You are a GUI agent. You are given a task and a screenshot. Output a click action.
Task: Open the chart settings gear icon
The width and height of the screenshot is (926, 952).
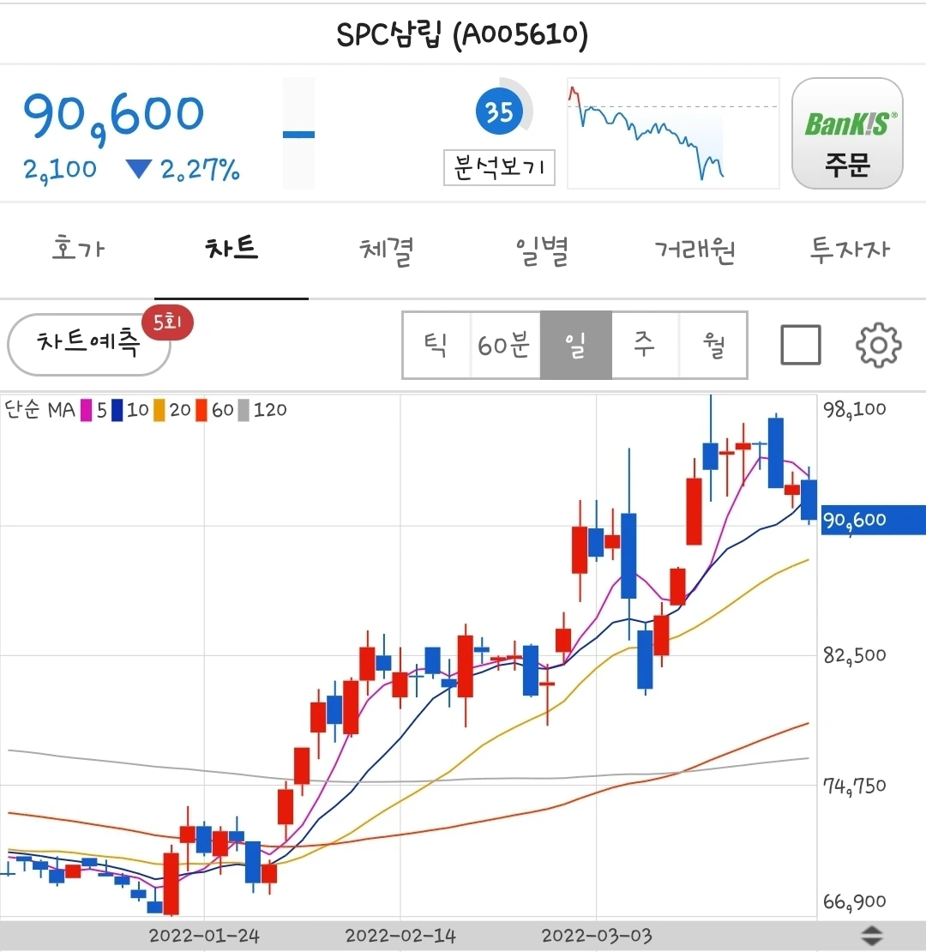click(878, 345)
